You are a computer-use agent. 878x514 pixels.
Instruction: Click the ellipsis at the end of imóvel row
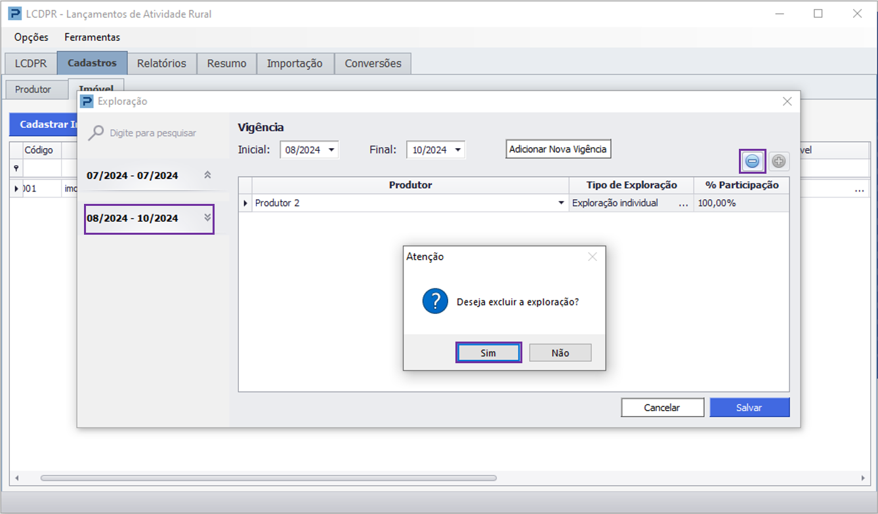pos(859,189)
